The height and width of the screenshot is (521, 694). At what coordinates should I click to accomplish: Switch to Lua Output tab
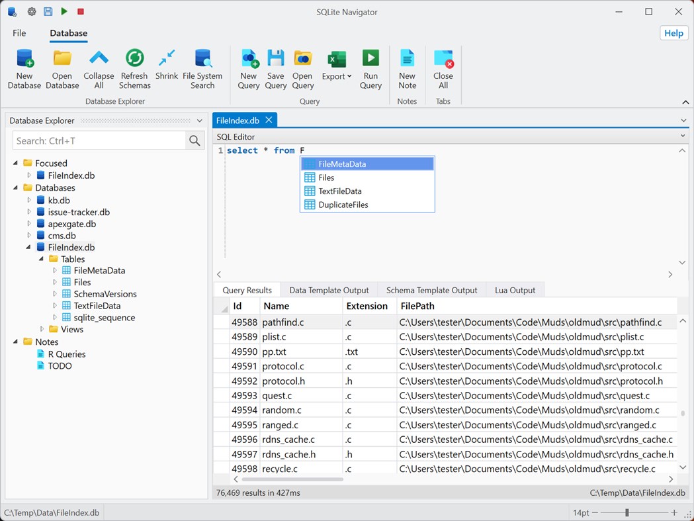(x=515, y=290)
